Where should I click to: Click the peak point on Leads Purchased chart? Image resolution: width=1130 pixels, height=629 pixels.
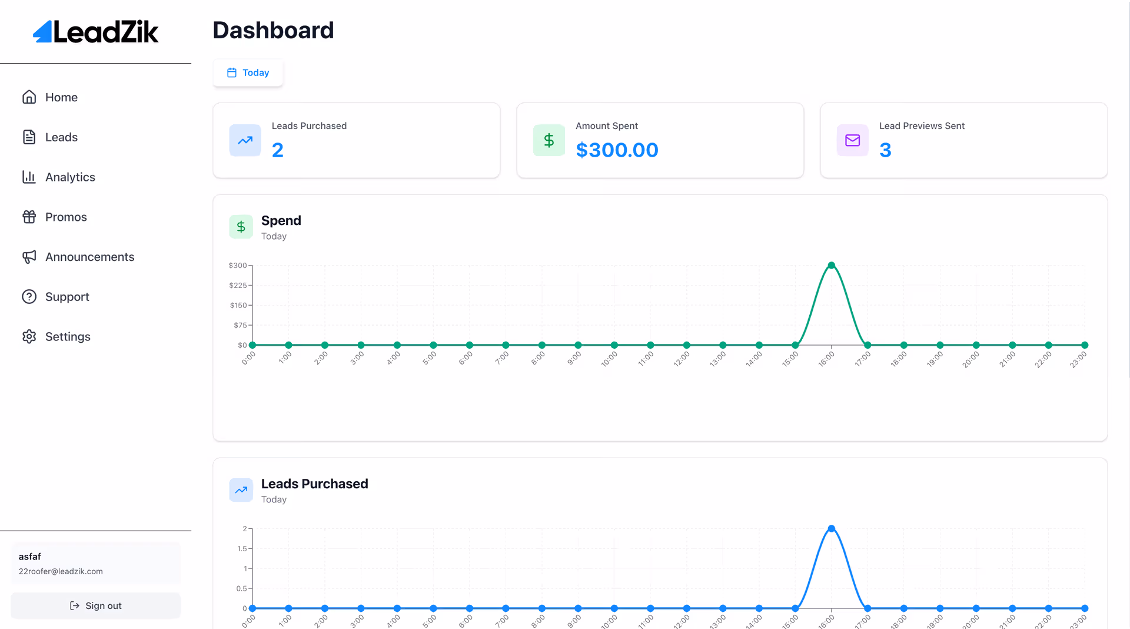click(x=832, y=528)
